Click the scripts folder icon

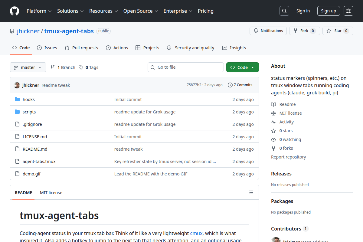(x=17, y=112)
